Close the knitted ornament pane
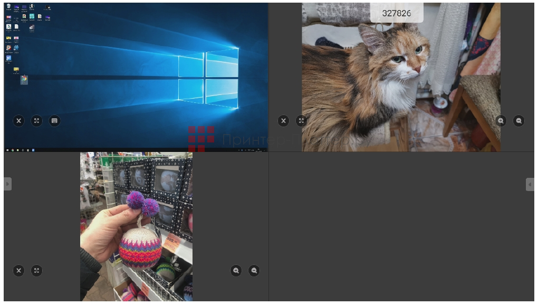 pos(18,271)
